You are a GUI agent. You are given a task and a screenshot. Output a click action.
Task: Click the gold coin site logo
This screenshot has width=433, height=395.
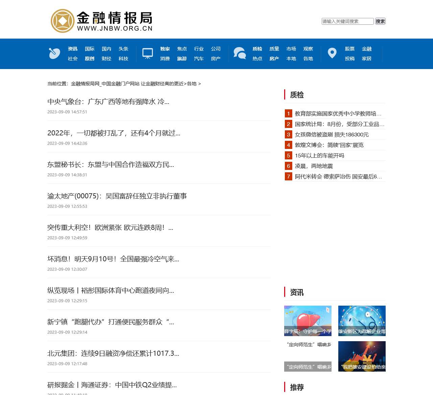[62, 21]
